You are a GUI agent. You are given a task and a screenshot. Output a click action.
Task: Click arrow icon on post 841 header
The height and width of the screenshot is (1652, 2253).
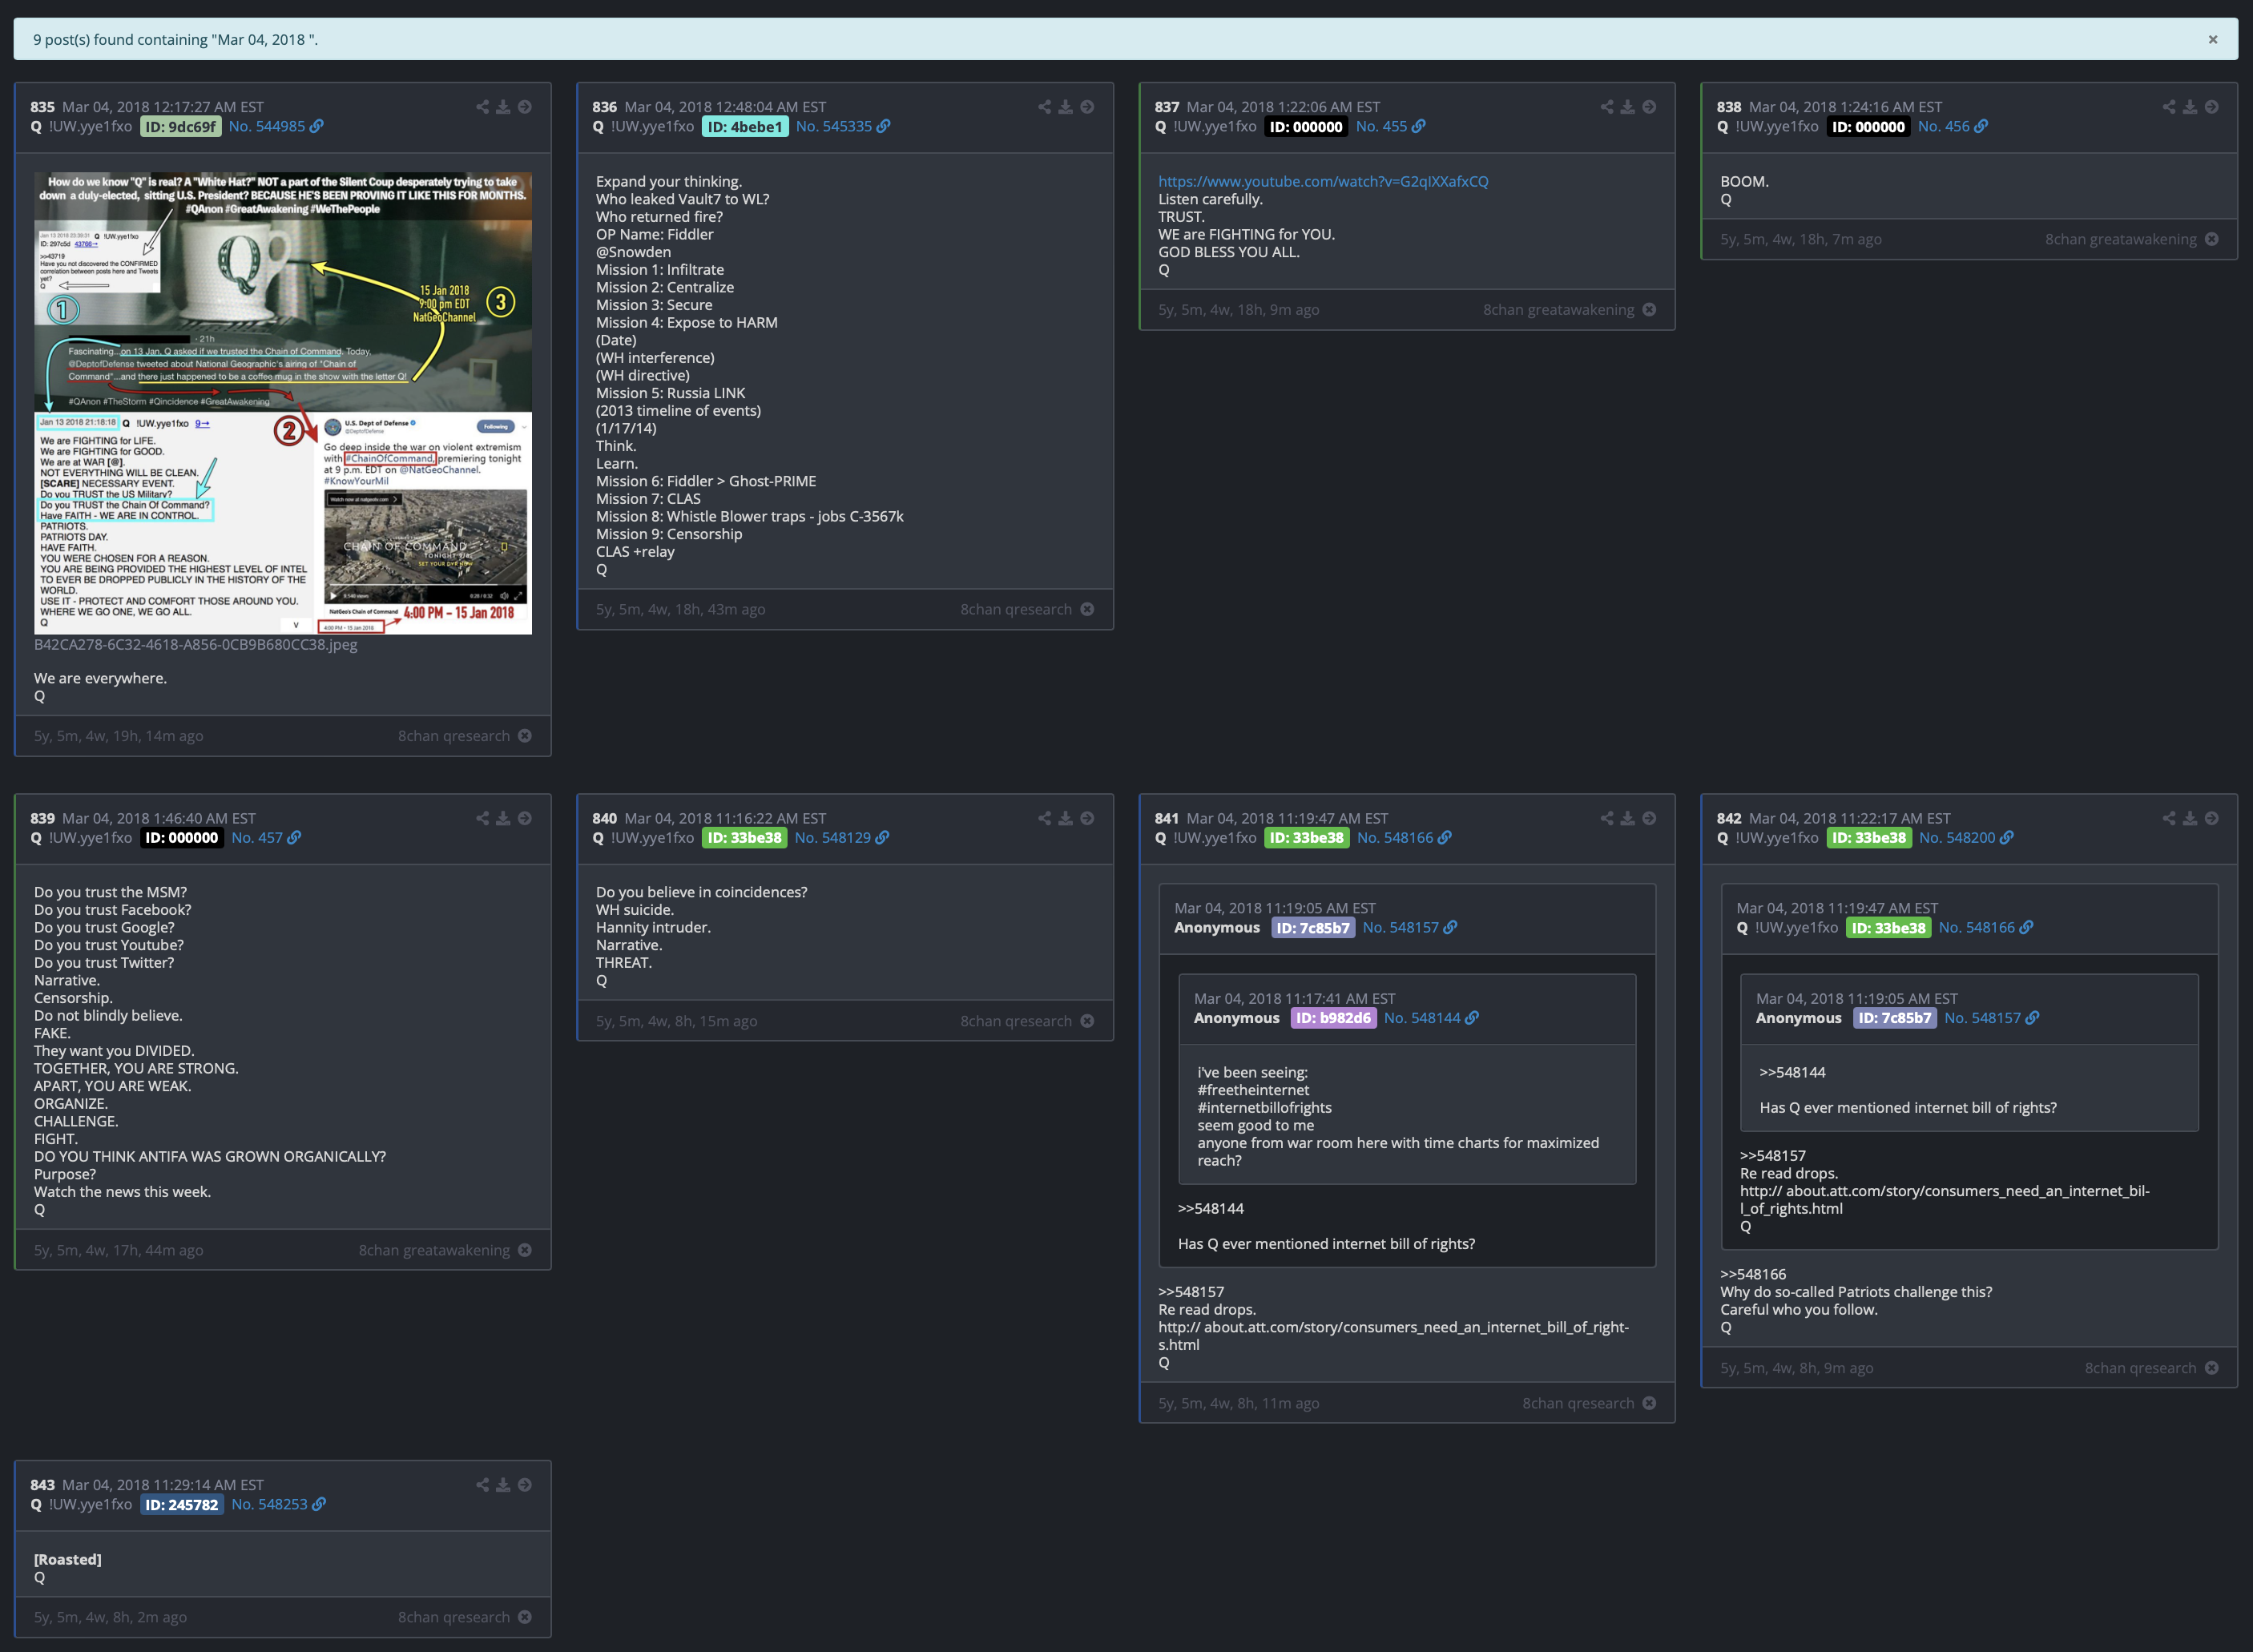click(1649, 818)
